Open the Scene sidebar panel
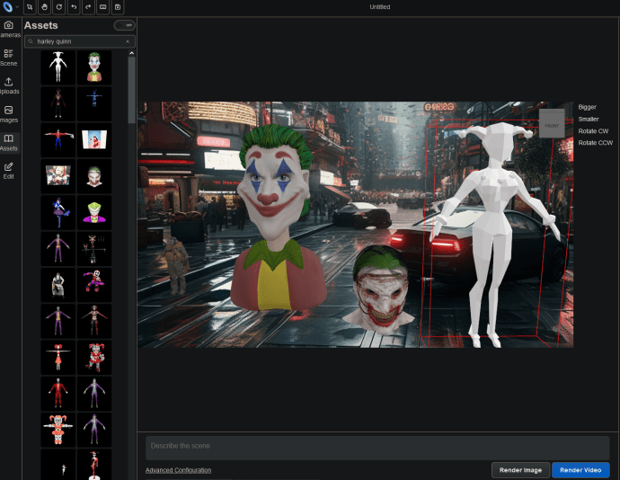 (9, 58)
